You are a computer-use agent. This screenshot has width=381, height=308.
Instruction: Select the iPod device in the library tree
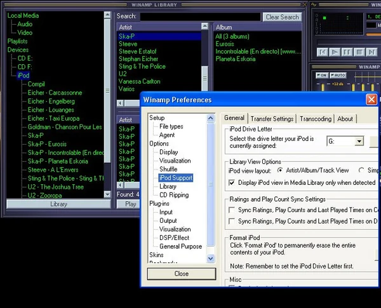[23, 76]
